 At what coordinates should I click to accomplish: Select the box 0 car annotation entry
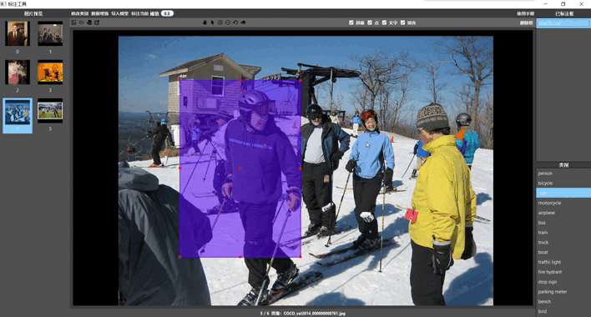point(563,23)
